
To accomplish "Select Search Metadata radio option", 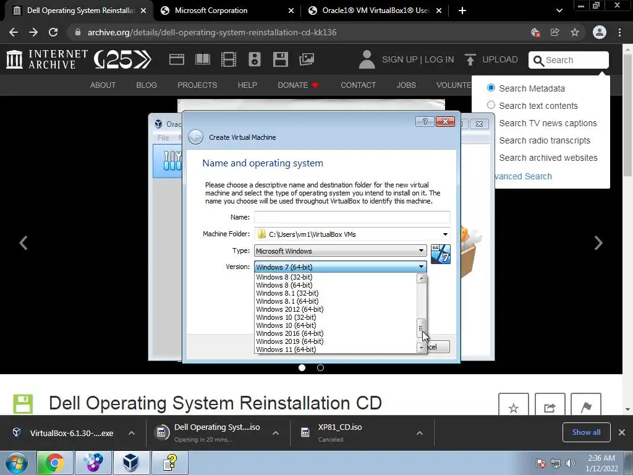I will click(x=491, y=88).
